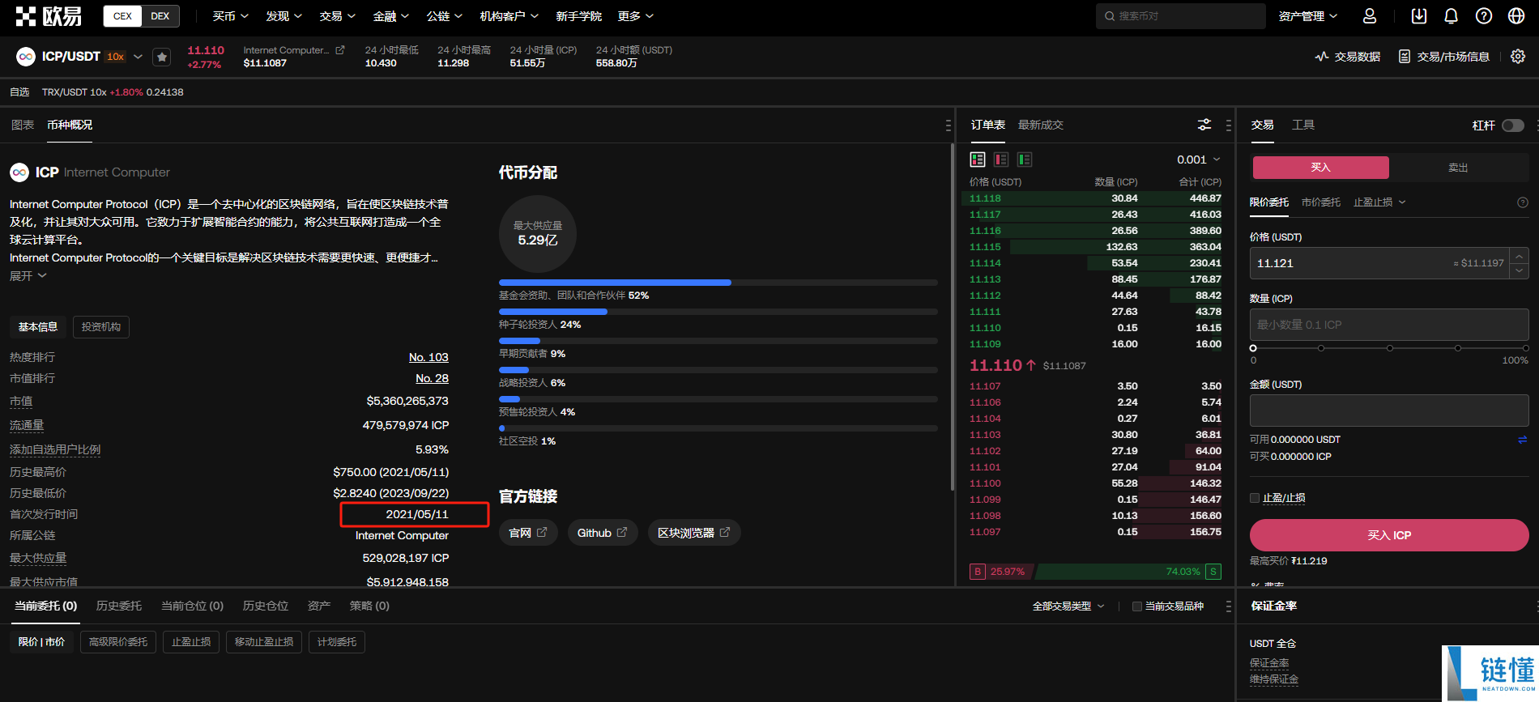Open the Trade (交易) menu
The width and height of the screenshot is (1539, 702).
338,16
